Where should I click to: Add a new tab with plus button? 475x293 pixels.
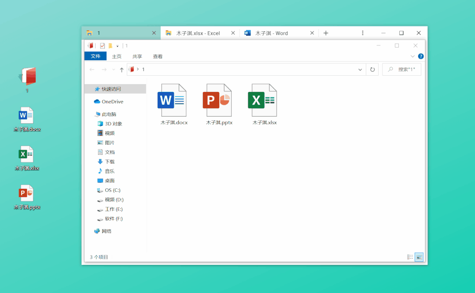coord(326,33)
